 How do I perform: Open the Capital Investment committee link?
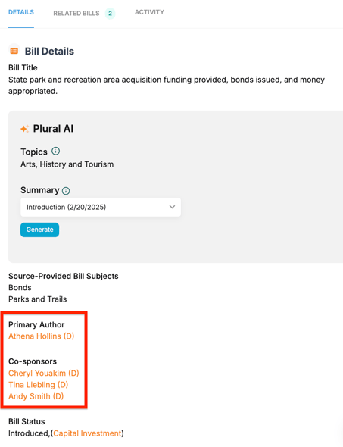[x=87, y=433]
